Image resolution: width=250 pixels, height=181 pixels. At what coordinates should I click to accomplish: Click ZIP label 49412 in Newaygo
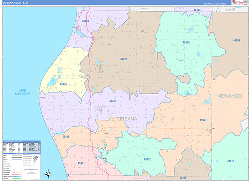230,161
